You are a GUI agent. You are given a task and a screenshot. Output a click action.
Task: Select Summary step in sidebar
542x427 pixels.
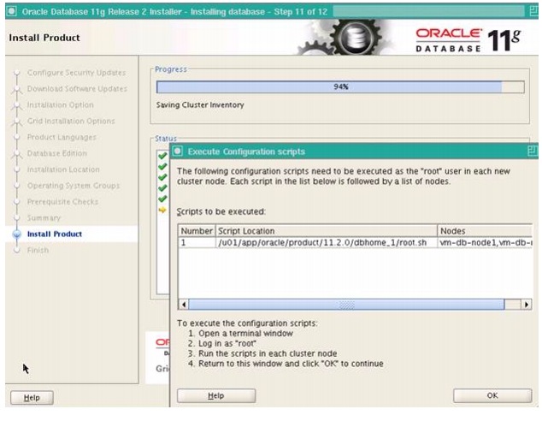[44, 218]
